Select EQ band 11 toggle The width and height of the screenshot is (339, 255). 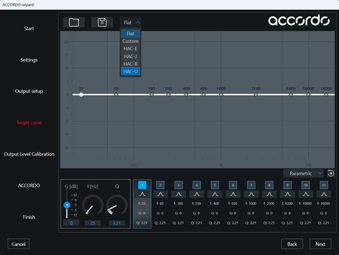pos(324,185)
